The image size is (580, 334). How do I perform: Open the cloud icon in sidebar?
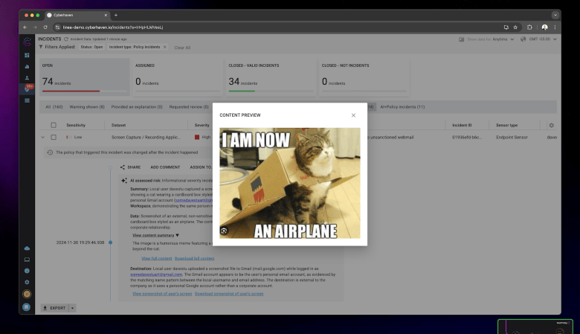pos(27,248)
